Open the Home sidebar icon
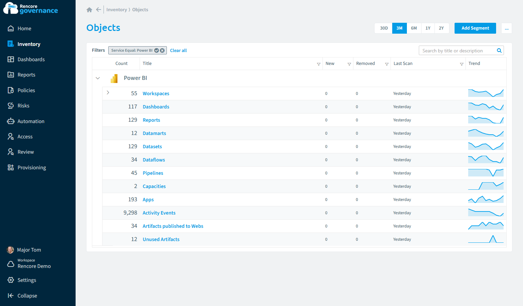This screenshot has width=523, height=306. coord(11,29)
